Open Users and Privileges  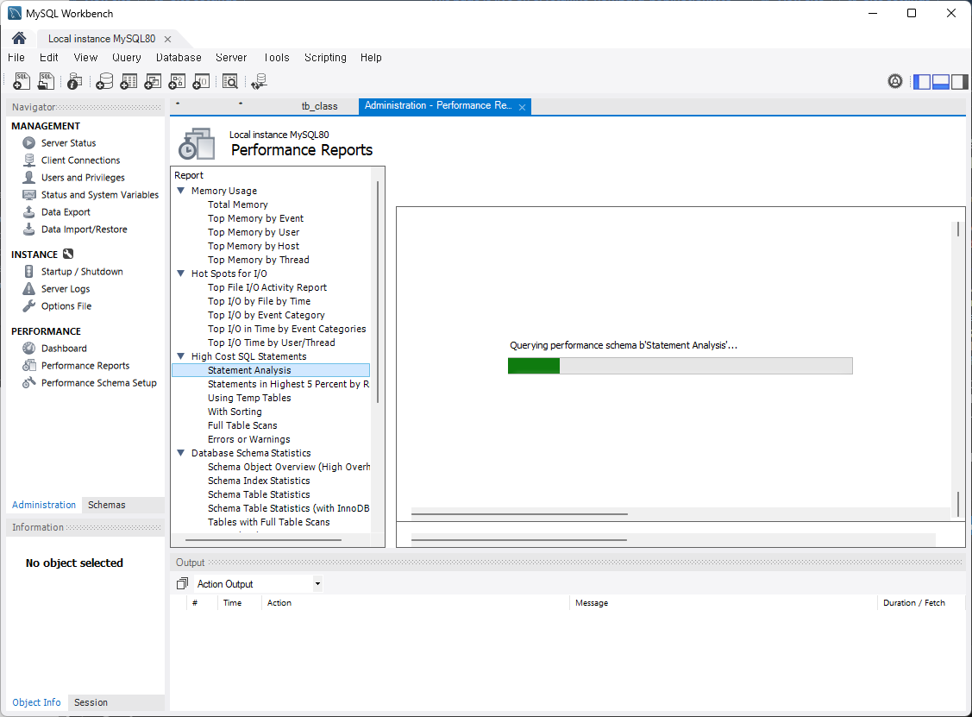[x=83, y=178]
